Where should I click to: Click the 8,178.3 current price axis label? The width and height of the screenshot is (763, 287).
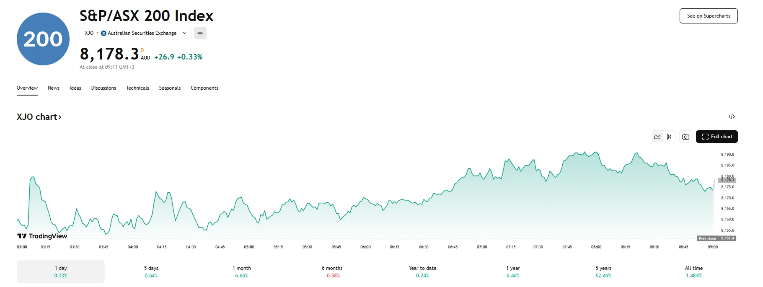(727, 180)
